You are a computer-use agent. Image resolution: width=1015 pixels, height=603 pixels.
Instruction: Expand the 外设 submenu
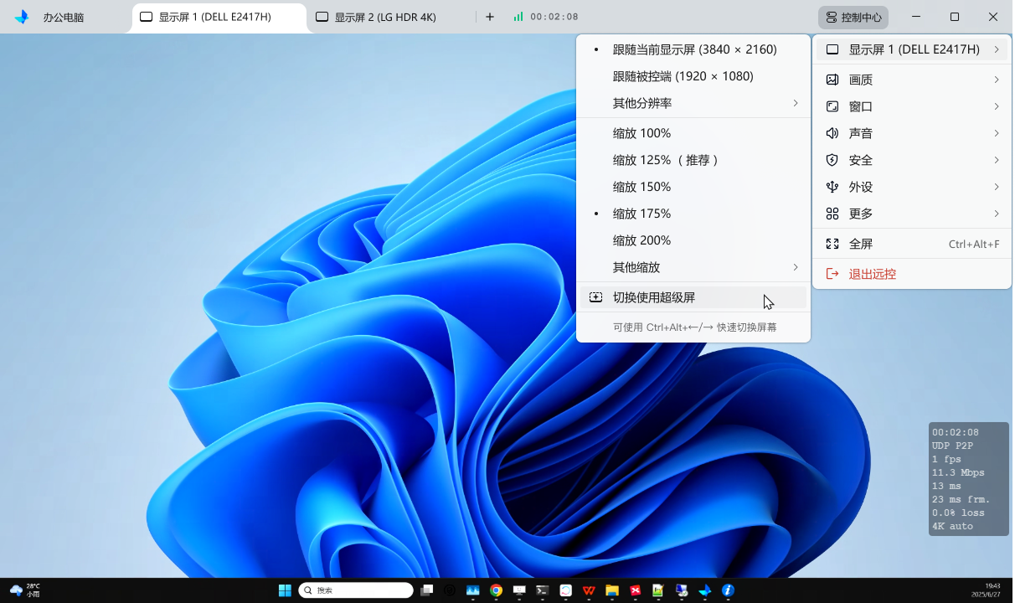click(x=912, y=187)
